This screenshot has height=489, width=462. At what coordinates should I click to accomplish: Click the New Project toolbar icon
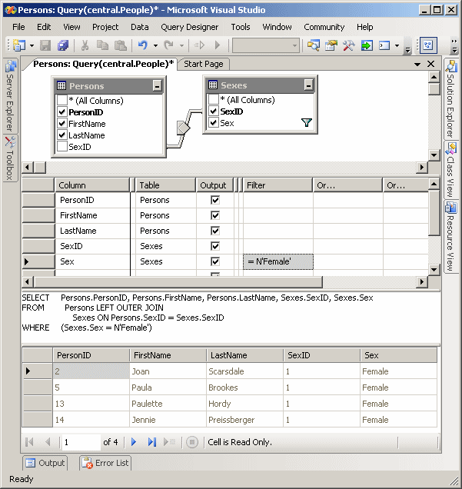(x=19, y=45)
